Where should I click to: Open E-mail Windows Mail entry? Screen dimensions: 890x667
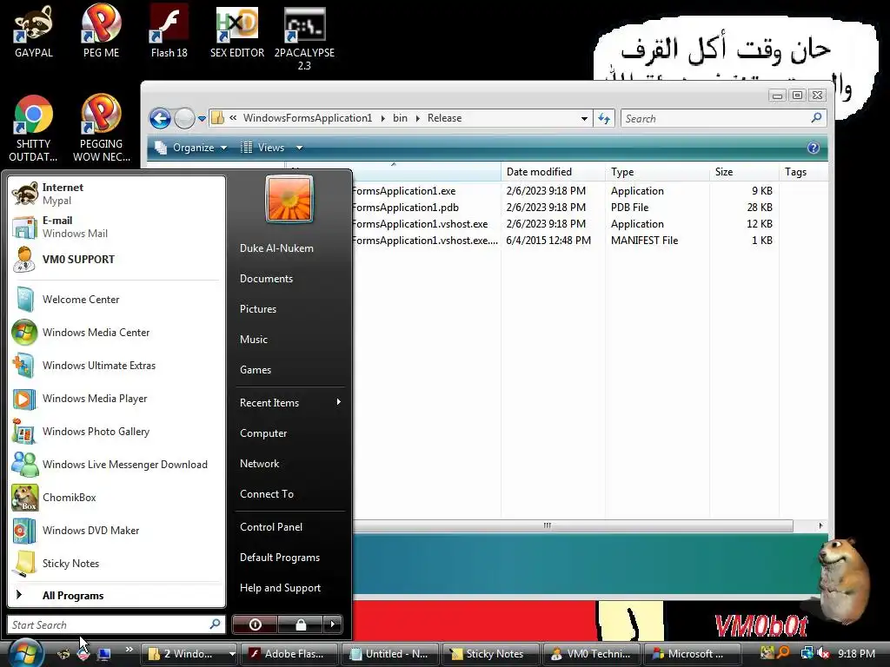[x=116, y=227]
